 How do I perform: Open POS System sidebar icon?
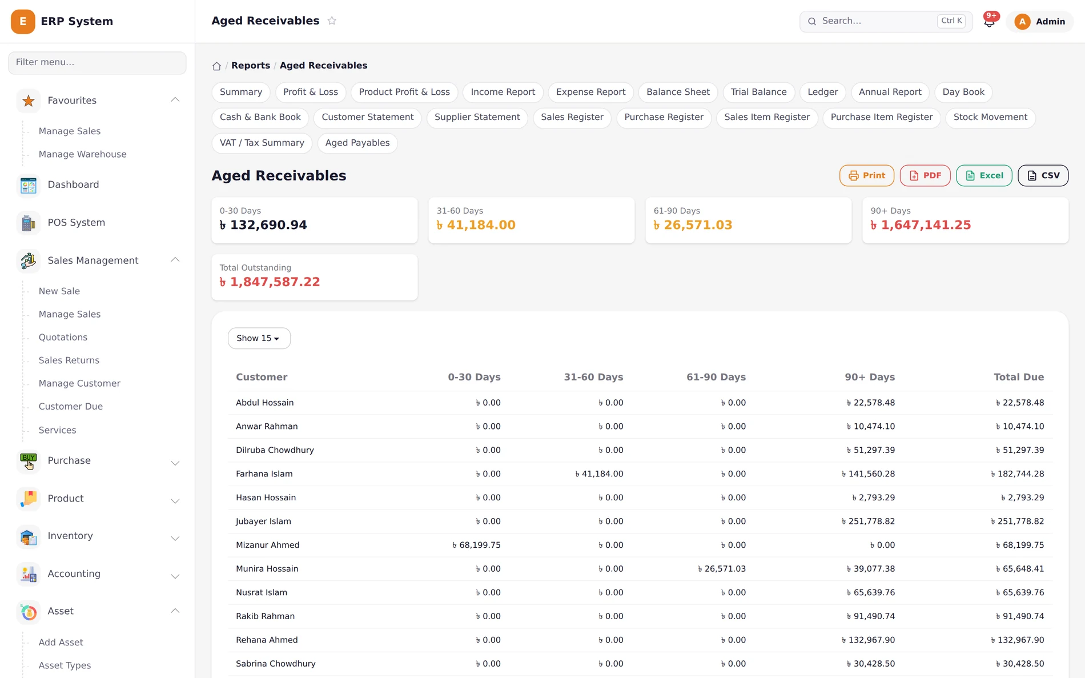(x=29, y=223)
